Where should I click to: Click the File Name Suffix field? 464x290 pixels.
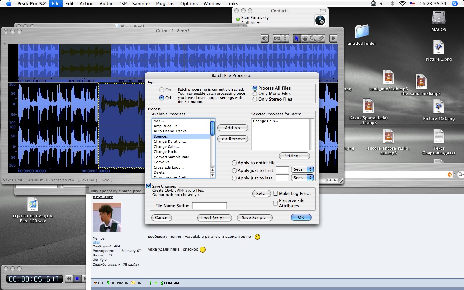click(x=209, y=206)
